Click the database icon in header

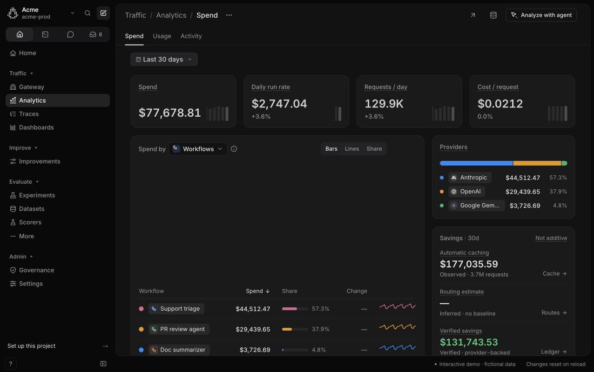click(493, 15)
